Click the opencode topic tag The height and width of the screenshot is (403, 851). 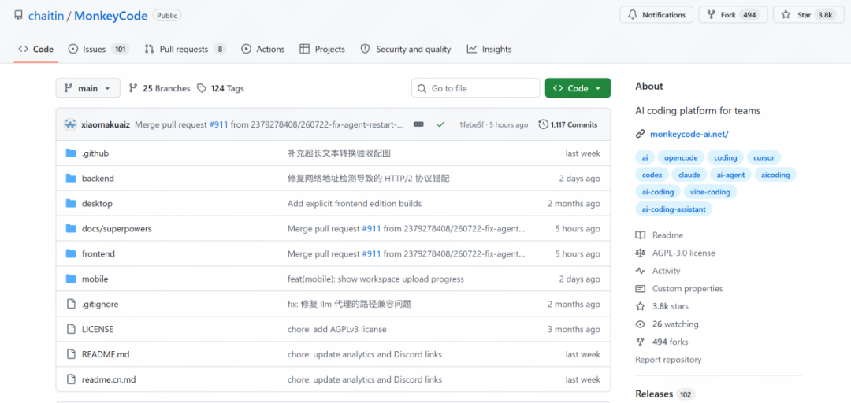pyautogui.click(x=681, y=157)
